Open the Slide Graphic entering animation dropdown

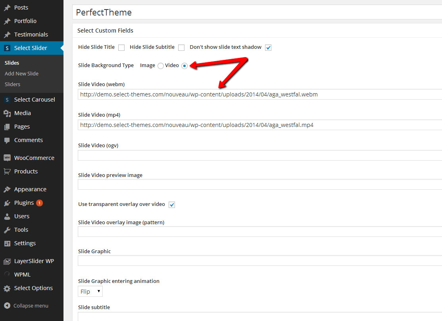pyautogui.click(x=90, y=291)
